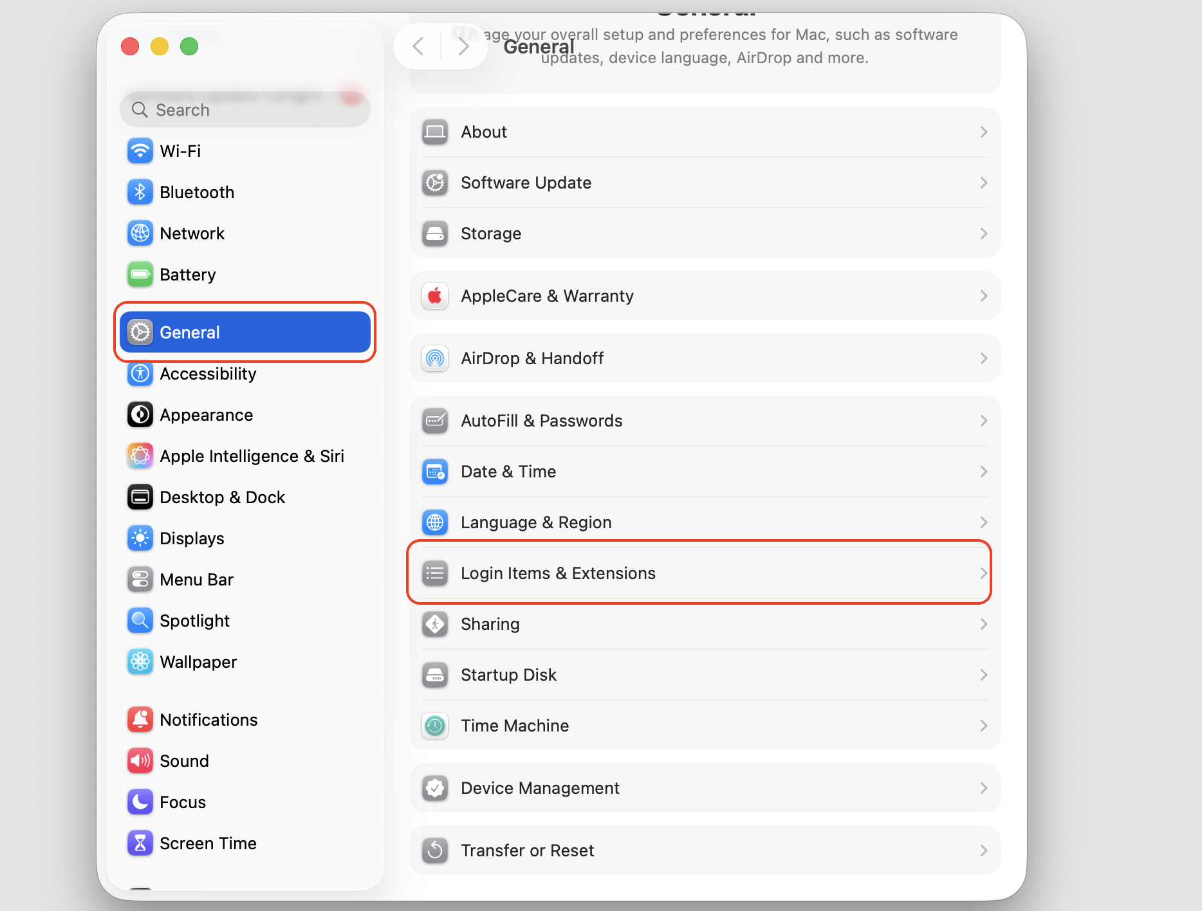The height and width of the screenshot is (911, 1202).
Task: Expand Sharing row chevron
Action: click(983, 624)
